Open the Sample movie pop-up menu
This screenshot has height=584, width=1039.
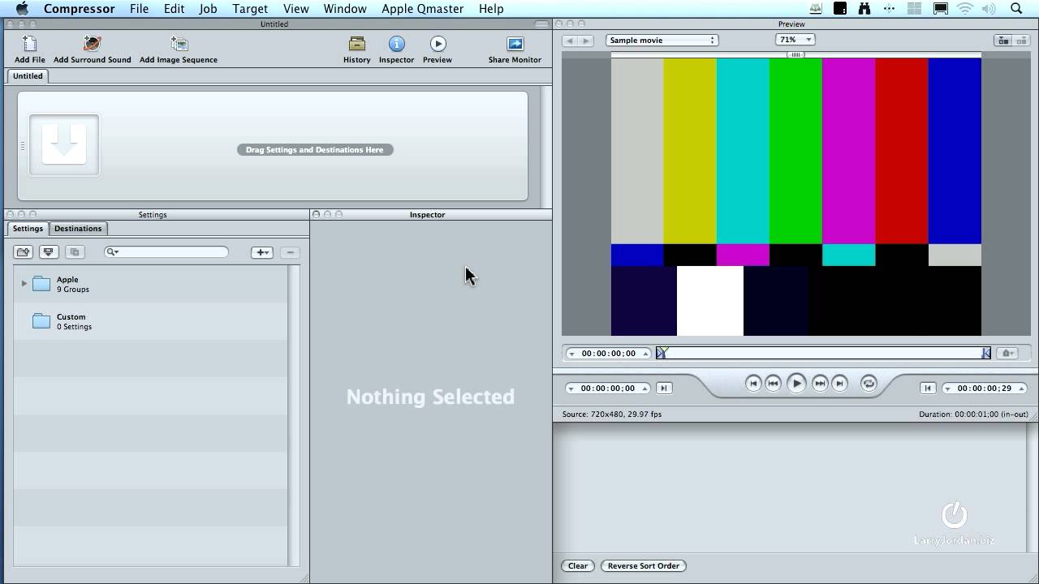[x=662, y=41]
